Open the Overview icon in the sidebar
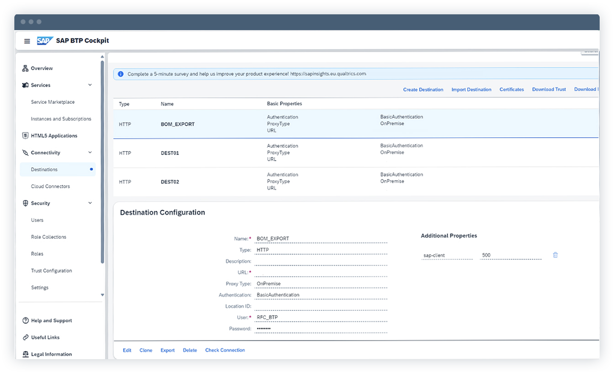This screenshot has width=614, height=373. tap(25, 68)
